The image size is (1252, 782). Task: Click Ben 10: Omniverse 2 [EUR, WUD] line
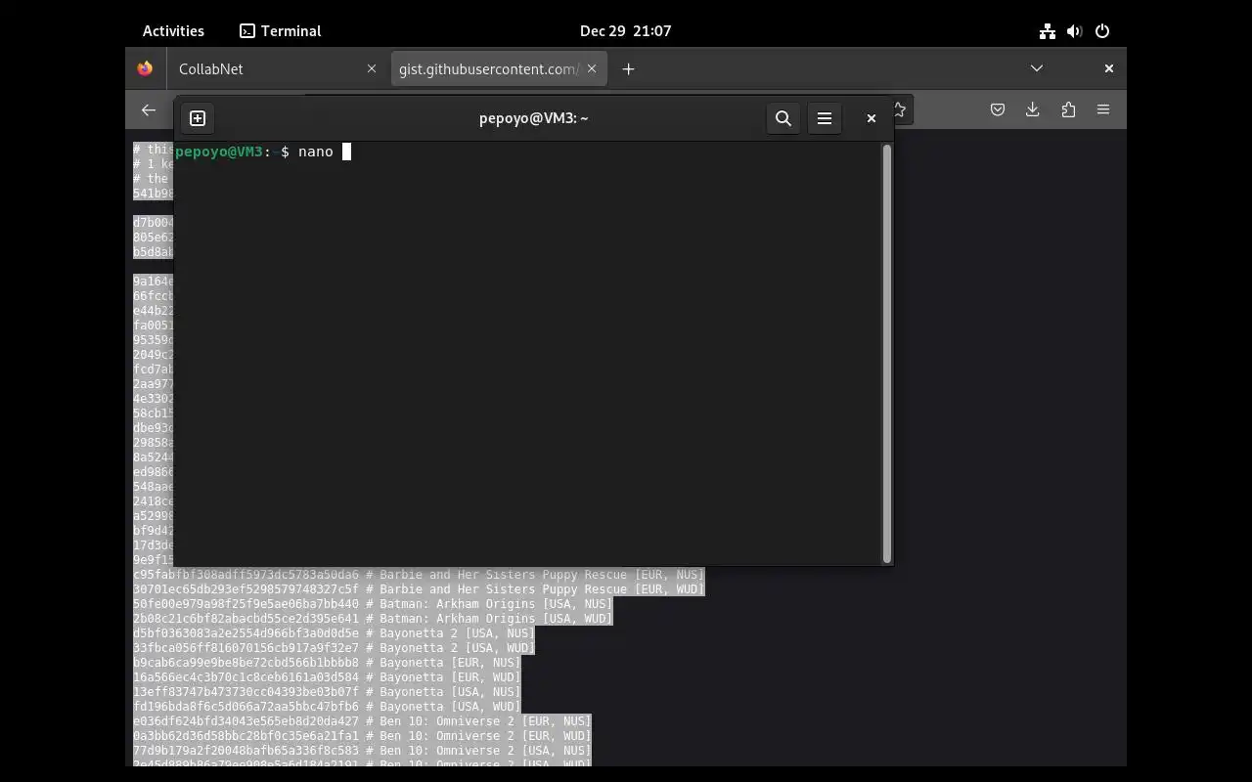coord(363,736)
